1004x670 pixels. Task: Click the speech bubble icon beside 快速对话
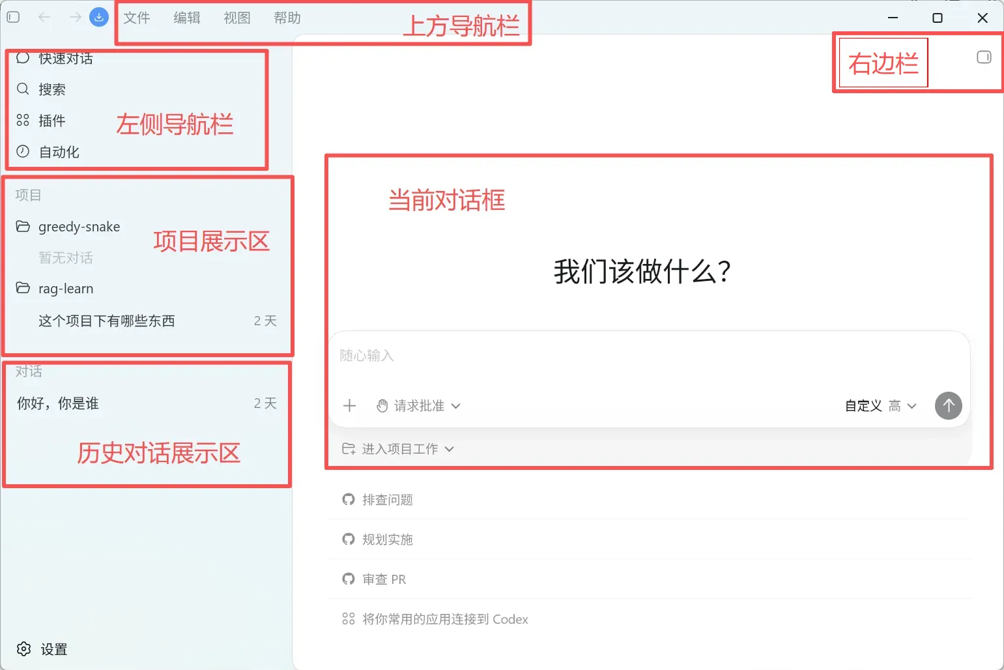pos(23,58)
